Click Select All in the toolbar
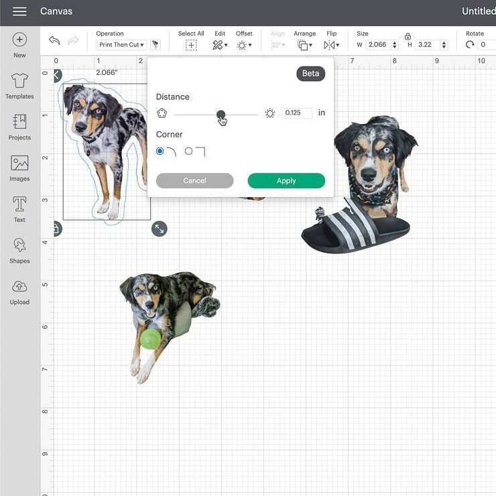This screenshot has height=496, width=496. pyautogui.click(x=191, y=45)
